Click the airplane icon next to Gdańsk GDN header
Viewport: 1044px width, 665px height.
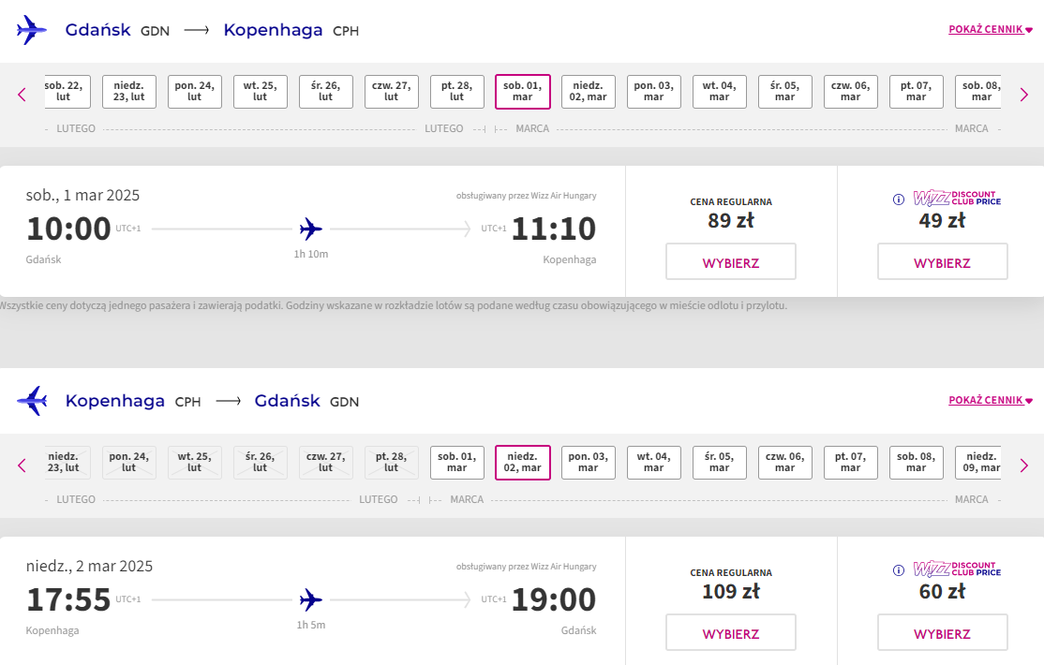tap(32, 30)
